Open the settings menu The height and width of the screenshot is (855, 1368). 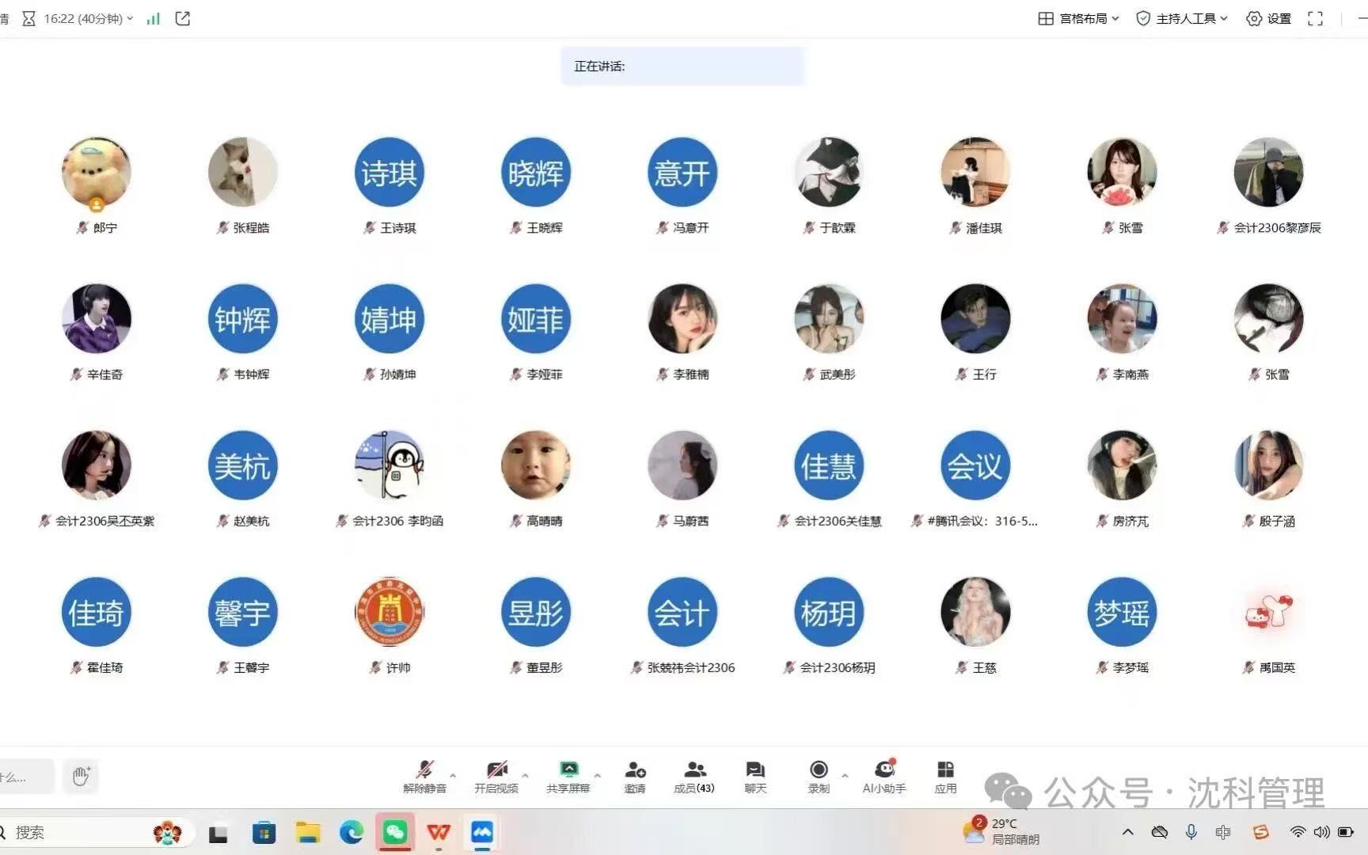click(x=1268, y=18)
